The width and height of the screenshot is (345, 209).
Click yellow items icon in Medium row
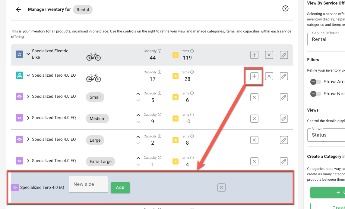[175, 119]
